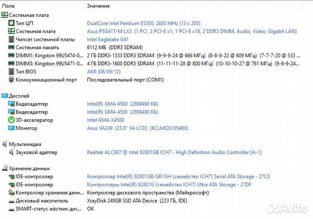This screenshot has width=313, height=219.
Task: Click the Значение column header
Action: pyautogui.click(x=98, y=6)
